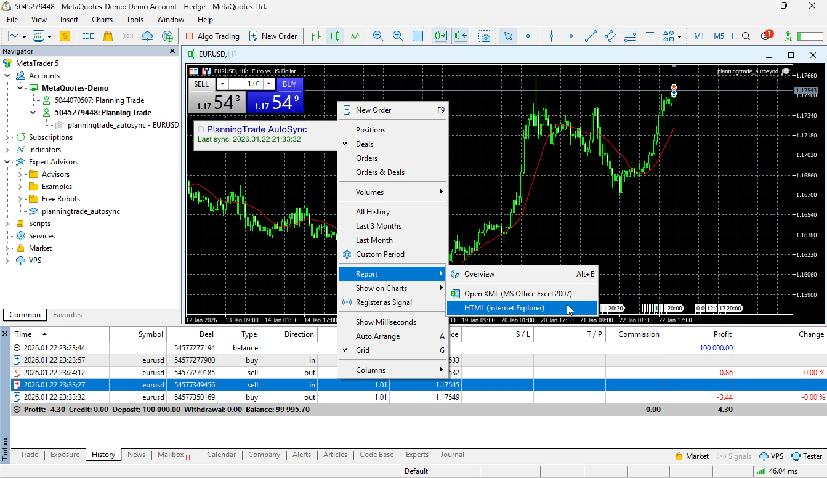This screenshot has width=827, height=478.
Task: Click the connection level progress bar
Action: tap(810, 36)
